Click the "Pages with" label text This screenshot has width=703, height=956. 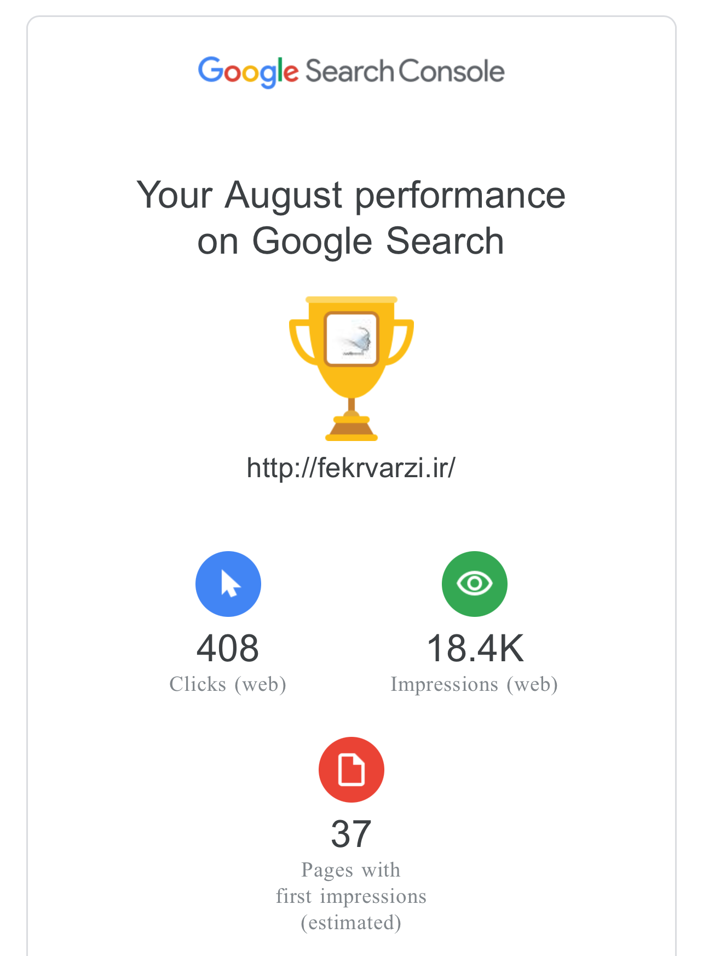tap(351, 870)
